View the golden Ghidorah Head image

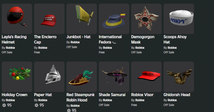[x=179, y=77]
